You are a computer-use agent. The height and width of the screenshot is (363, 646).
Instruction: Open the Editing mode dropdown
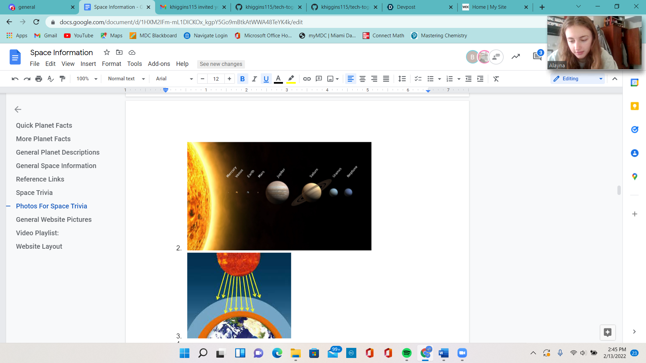578,79
